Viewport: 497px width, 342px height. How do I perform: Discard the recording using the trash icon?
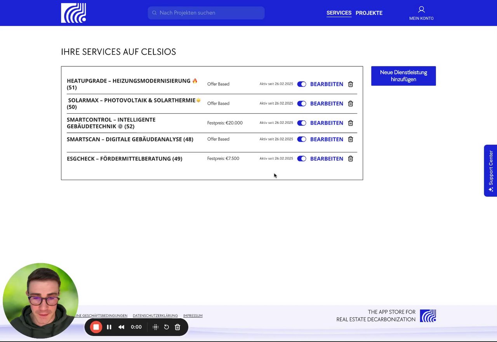[x=177, y=327]
